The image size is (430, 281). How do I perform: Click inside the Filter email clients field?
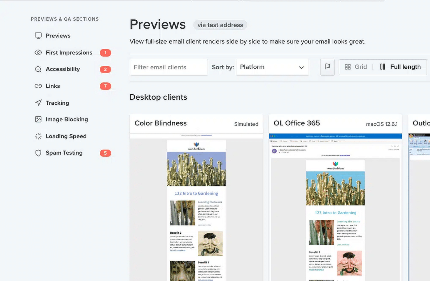(x=169, y=67)
